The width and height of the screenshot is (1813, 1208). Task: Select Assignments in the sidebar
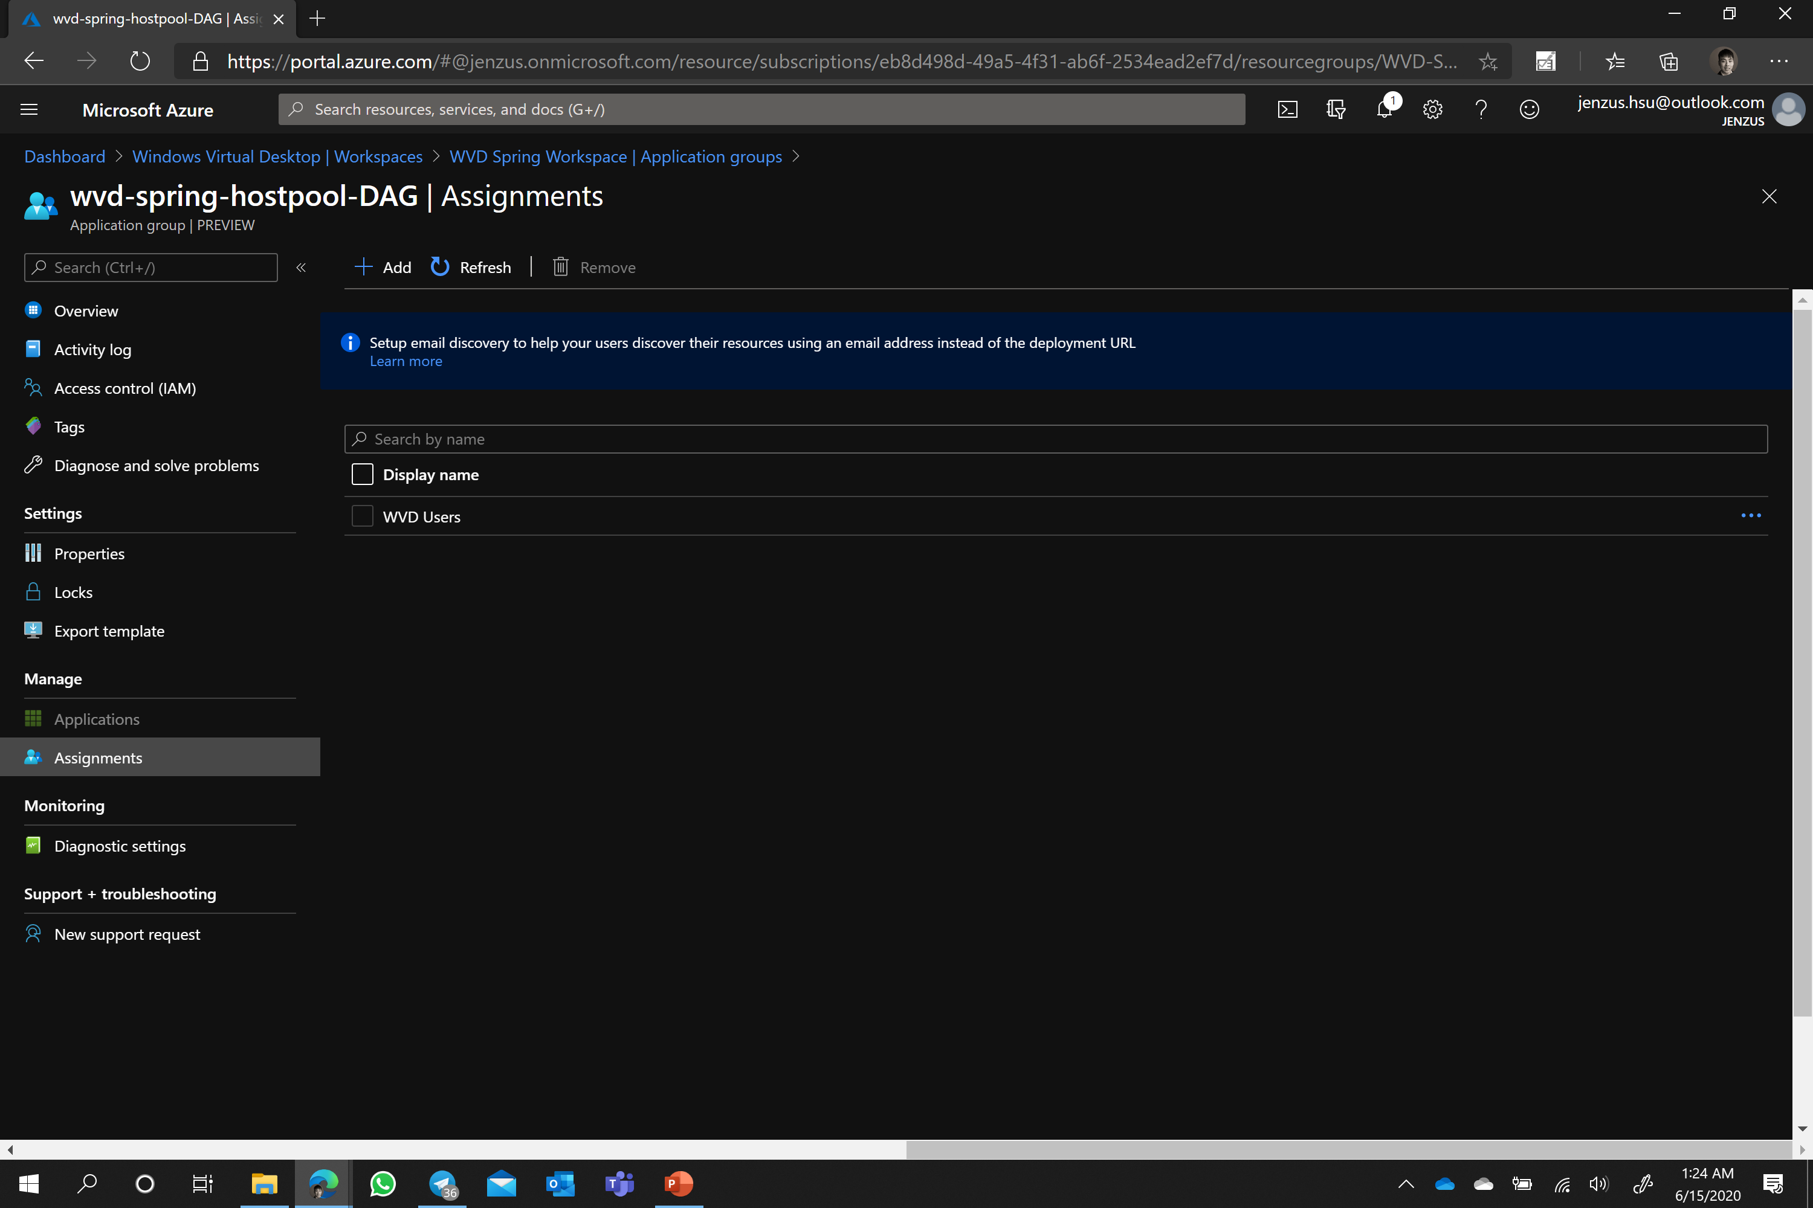coord(160,757)
